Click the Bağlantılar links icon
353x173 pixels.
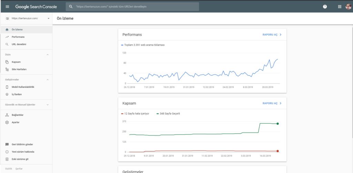point(7,115)
